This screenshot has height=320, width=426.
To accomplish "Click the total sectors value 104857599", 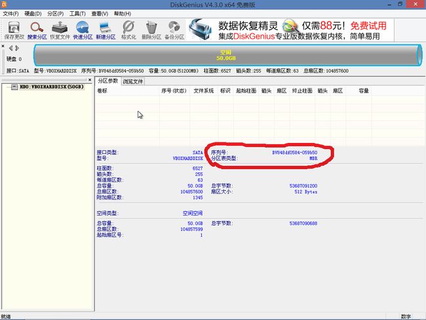I will tap(191, 230).
